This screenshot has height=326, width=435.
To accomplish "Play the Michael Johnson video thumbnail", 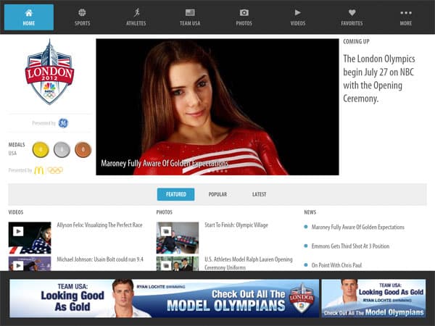I will (x=30, y=264).
